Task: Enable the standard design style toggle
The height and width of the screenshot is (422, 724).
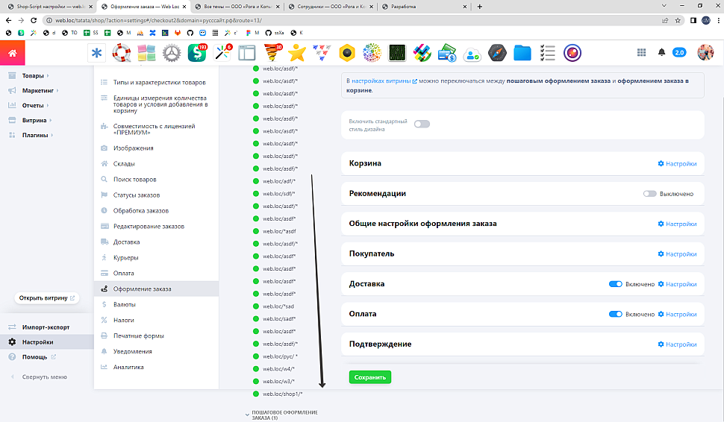Action: click(x=422, y=124)
